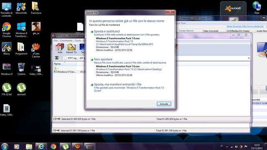Click the Name column header in WinRAR
Viewport: 267px width, 150px height.
click(x=65, y=64)
